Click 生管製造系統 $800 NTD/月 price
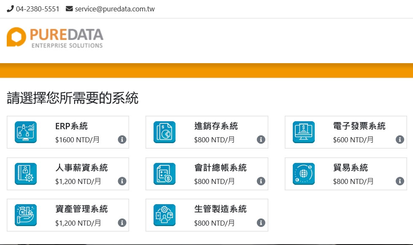 (214, 223)
